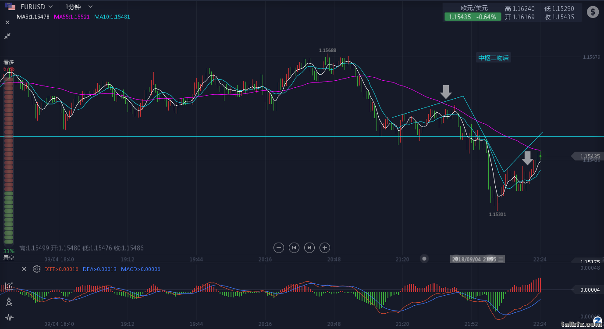Click the 1.15688 high price marker

pos(327,50)
